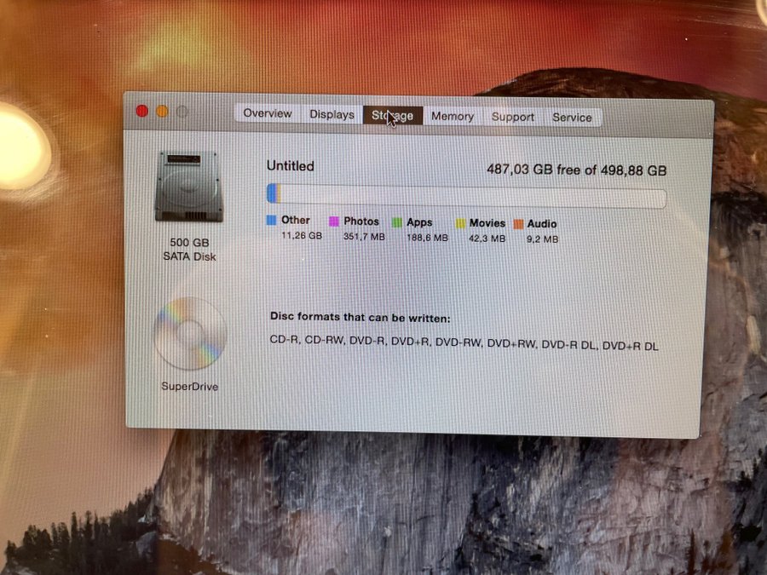This screenshot has height=575, width=767.
Task: Click the storage usage bar
Action: 466,197
